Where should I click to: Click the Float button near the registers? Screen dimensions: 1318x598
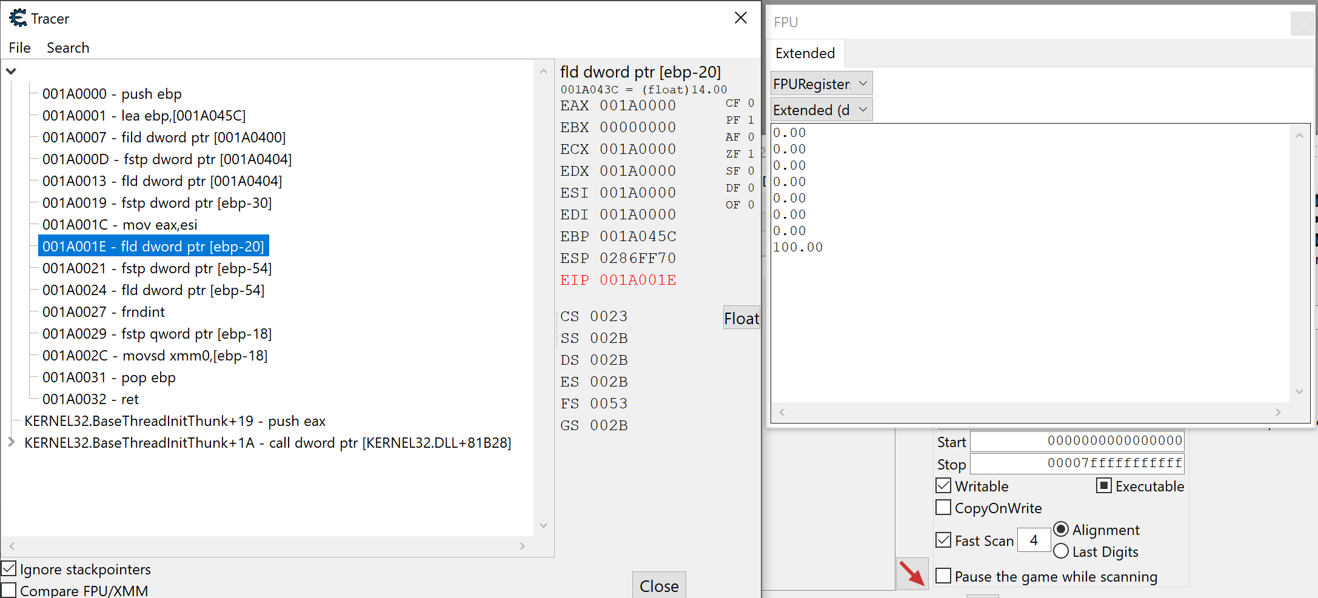click(x=741, y=317)
